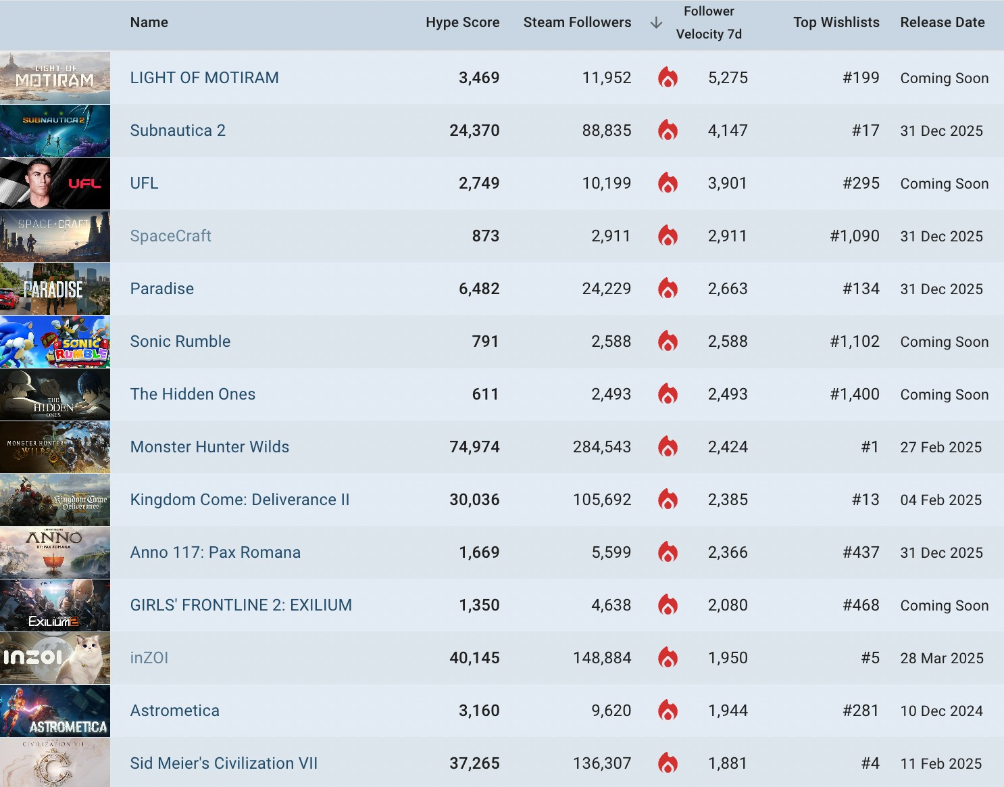Viewport: 1004px width, 787px height.
Task: Click the flame icon in UFL row
Action: click(x=668, y=183)
